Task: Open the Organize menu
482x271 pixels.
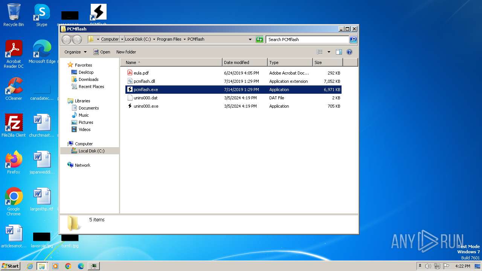Action: (x=75, y=52)
